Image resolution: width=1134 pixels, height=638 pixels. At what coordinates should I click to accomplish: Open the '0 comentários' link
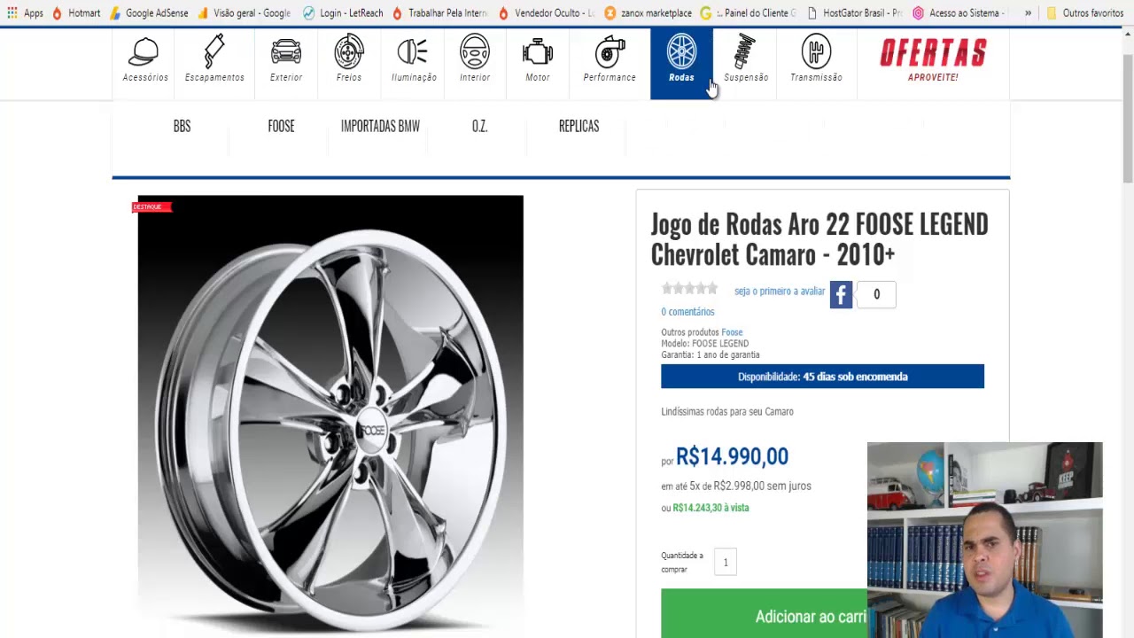tap(687, 312)
